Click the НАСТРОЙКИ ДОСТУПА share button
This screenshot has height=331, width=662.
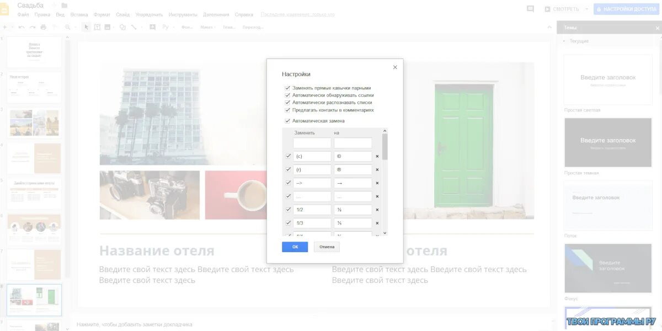(x=626, y=9)
